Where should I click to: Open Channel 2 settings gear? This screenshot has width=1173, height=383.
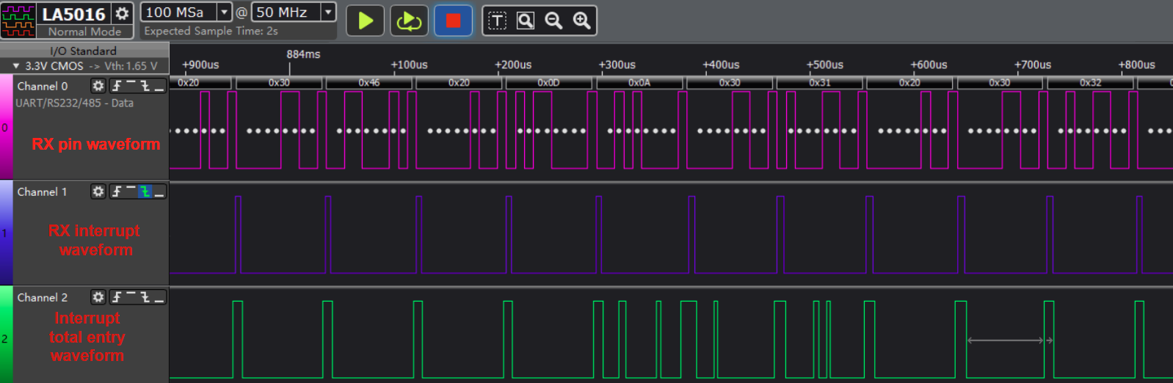point(98,297)
